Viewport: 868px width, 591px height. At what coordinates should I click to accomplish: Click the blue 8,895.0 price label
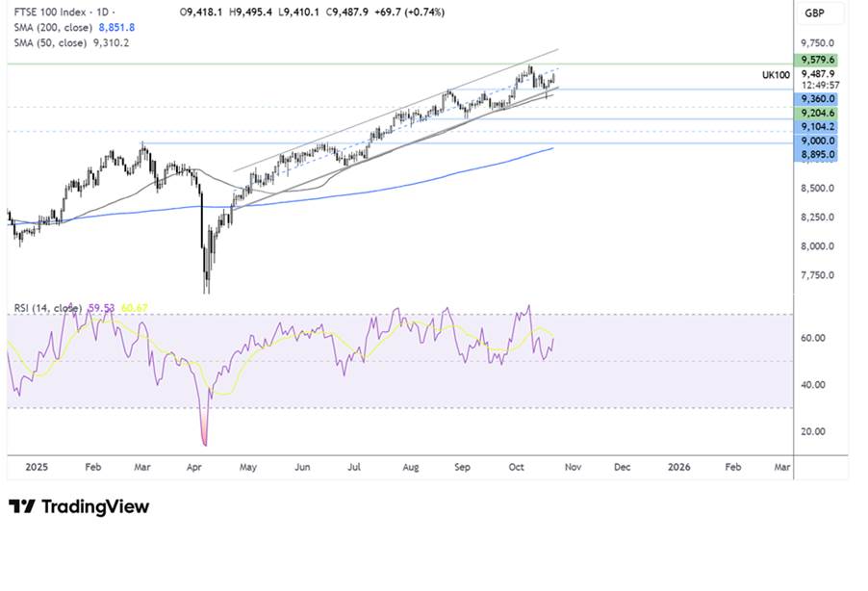[x=814, y=154]
